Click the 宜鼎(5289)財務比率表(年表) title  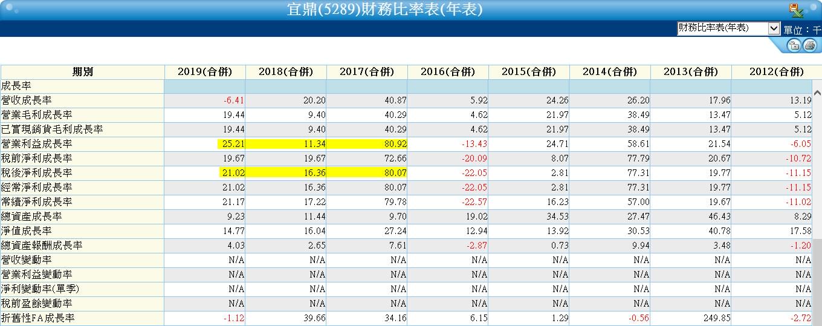click(384, 10)
